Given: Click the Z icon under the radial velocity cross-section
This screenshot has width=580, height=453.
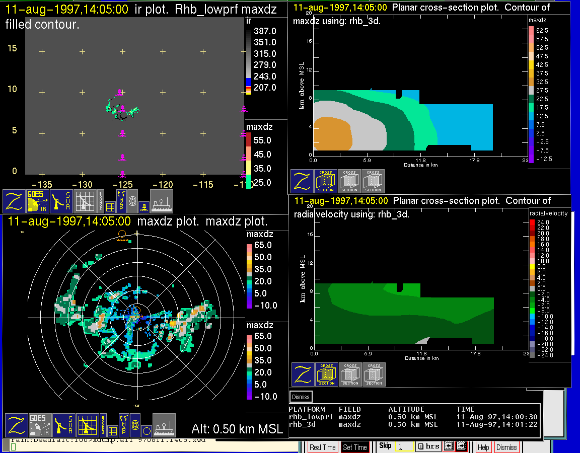Looking at the screenshot, I should (303, 374).
